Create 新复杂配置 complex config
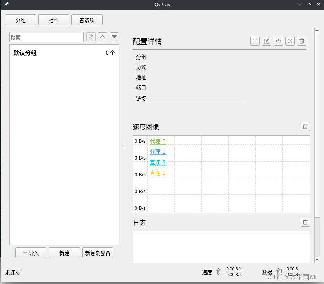The image size is (324, 284). [x=98, y=253]
